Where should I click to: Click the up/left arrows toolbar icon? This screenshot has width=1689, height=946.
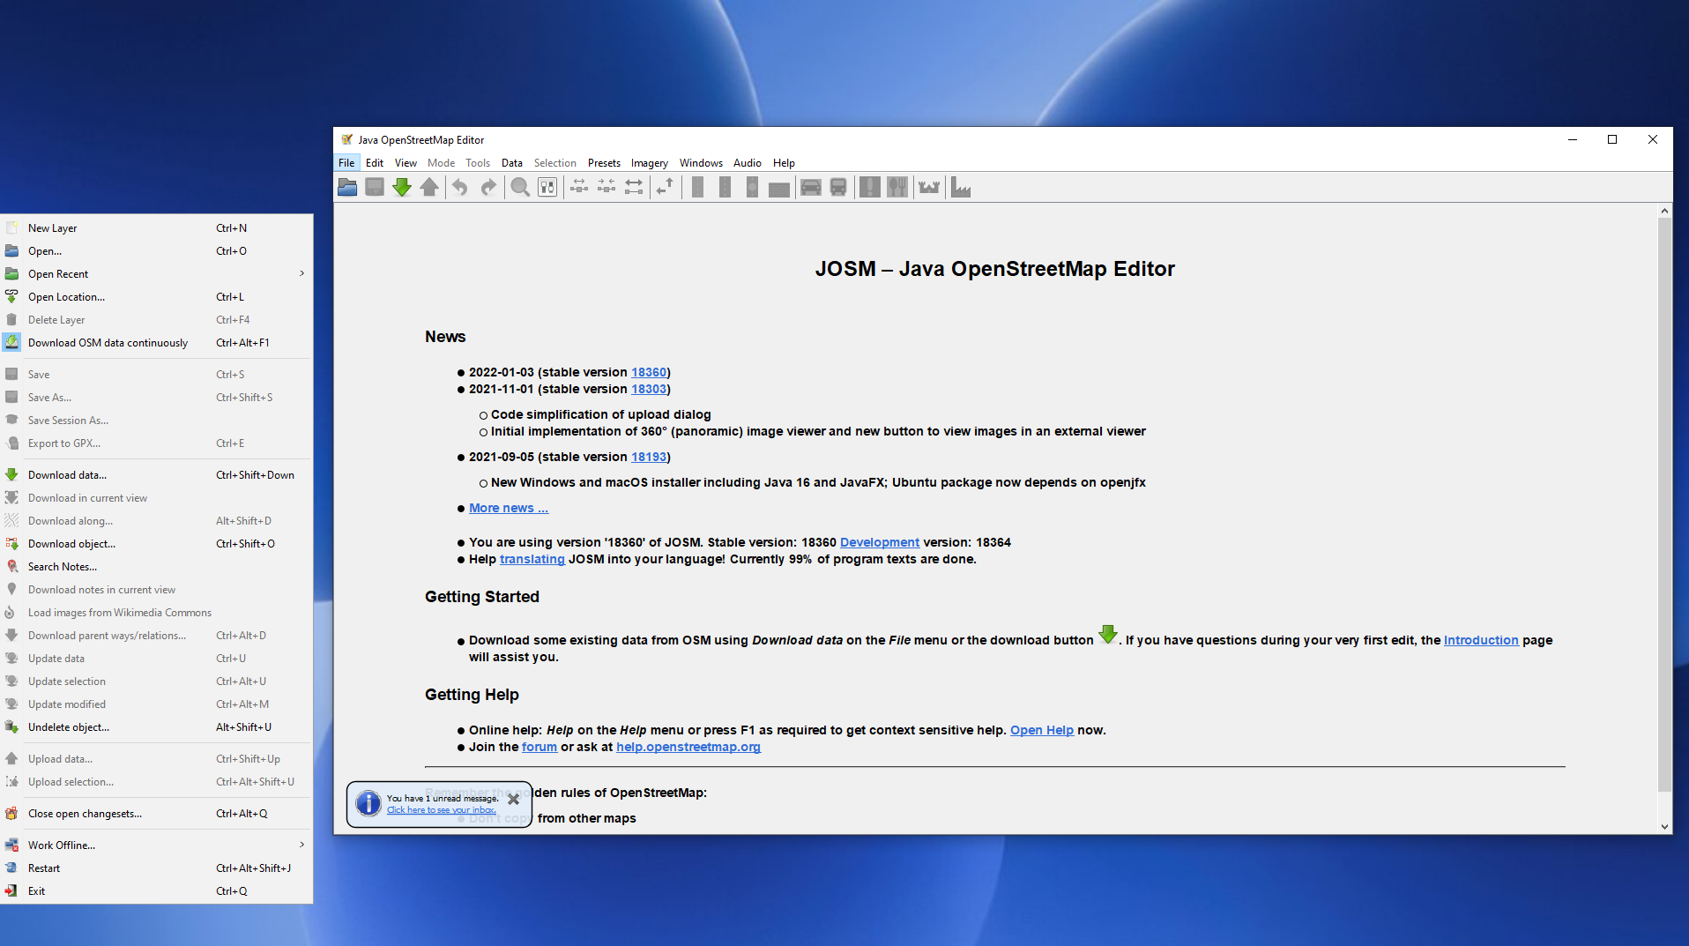pos(666,187)
